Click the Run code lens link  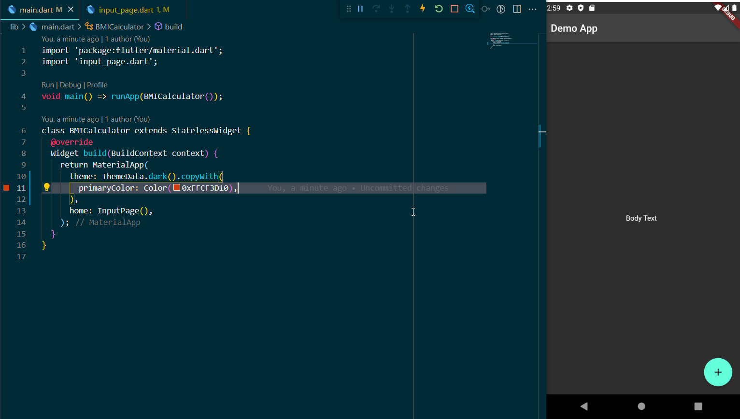point(48,85)
